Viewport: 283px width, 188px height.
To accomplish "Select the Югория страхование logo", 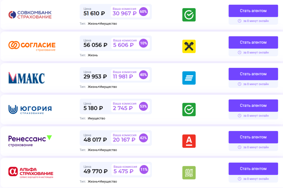I will pos(30,110).
